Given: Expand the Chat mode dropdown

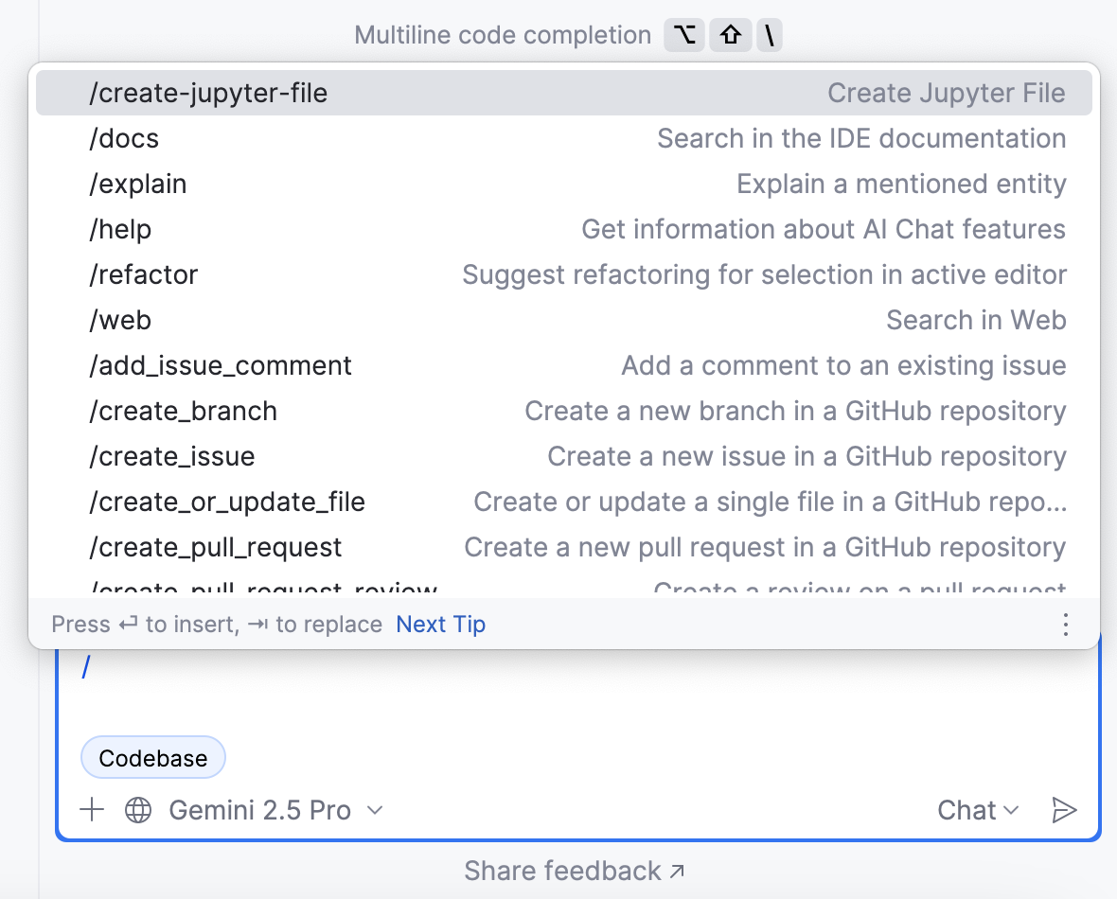Looking at the screenshot, I should pos(977,810).
